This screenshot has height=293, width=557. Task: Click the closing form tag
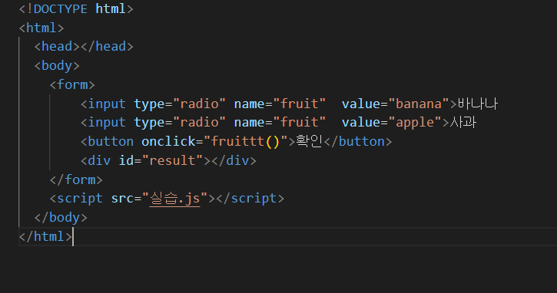(x=76, y=179)
